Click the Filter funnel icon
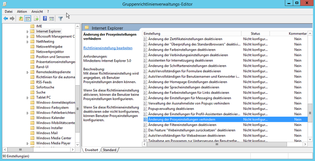 pos(61,18)
